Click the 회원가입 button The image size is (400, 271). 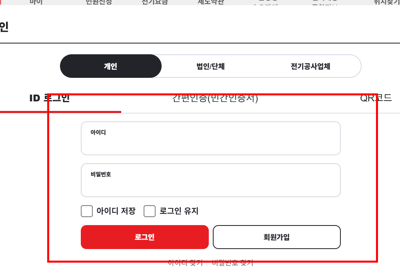pyautogui.click(x=277, y=237)
